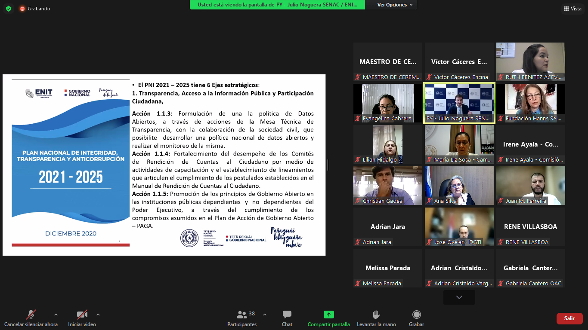The image size is (588, 330).
Task: Select PY - Julio Noguera active speaker tile
Action: point(459,103)
